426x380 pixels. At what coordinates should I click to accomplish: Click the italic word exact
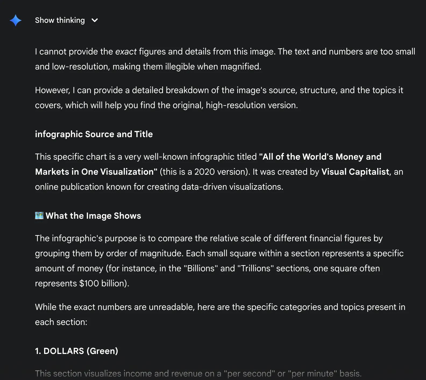click(126, 52)
